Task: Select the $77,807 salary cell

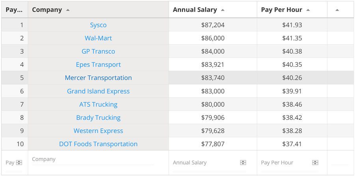Action: (213, 144)
